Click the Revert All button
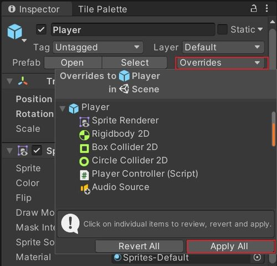 point(139,246)
